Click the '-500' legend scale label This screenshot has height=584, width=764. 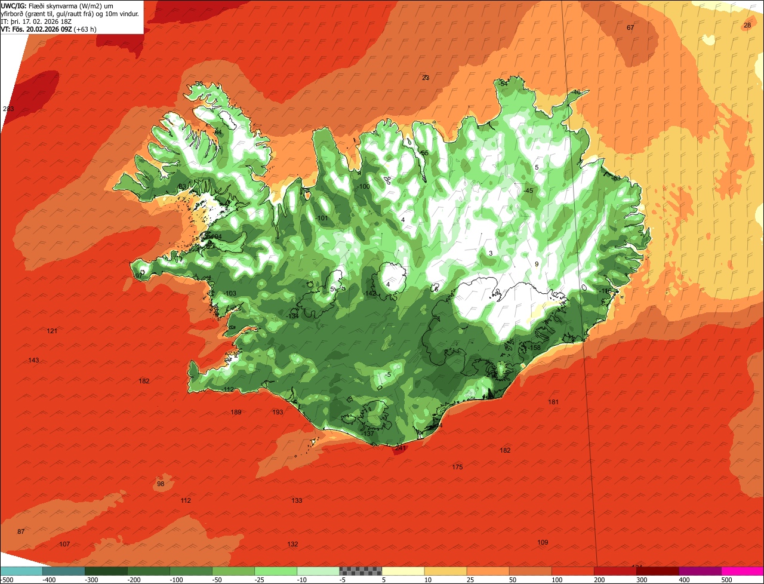pyautogui.click(x=7, y=580)
